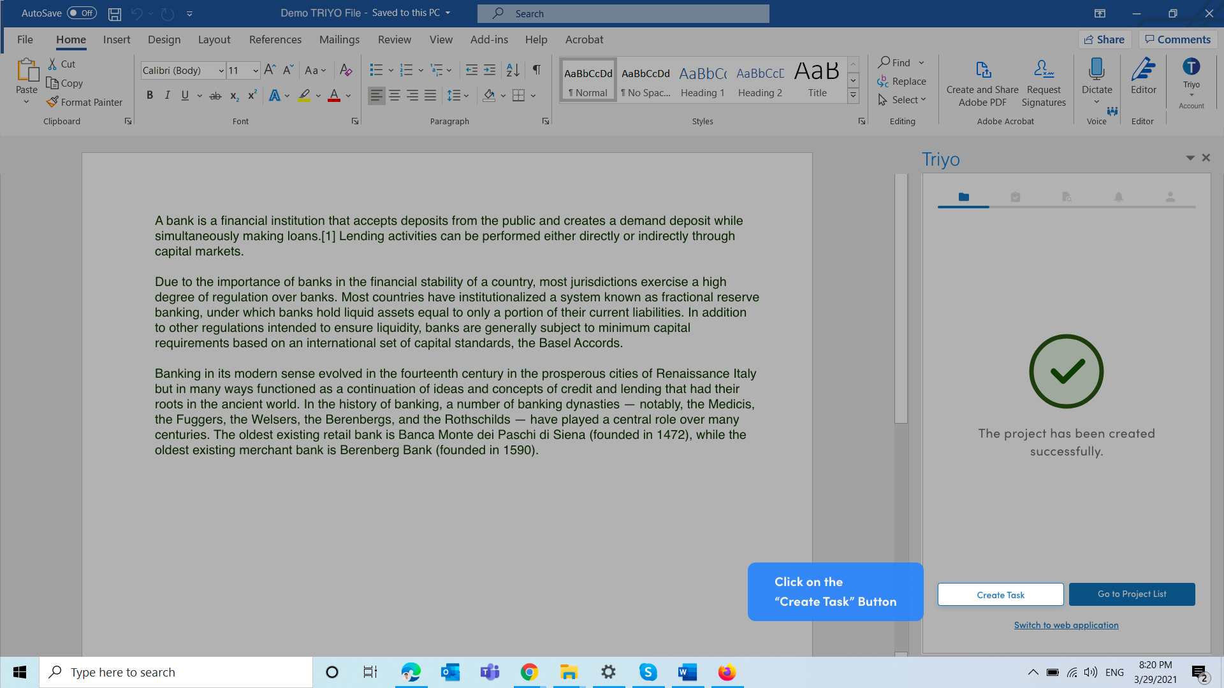Open the Text Effects icon
The height and width of the screenshot is (688, 1224).
[x=274, y=96]
